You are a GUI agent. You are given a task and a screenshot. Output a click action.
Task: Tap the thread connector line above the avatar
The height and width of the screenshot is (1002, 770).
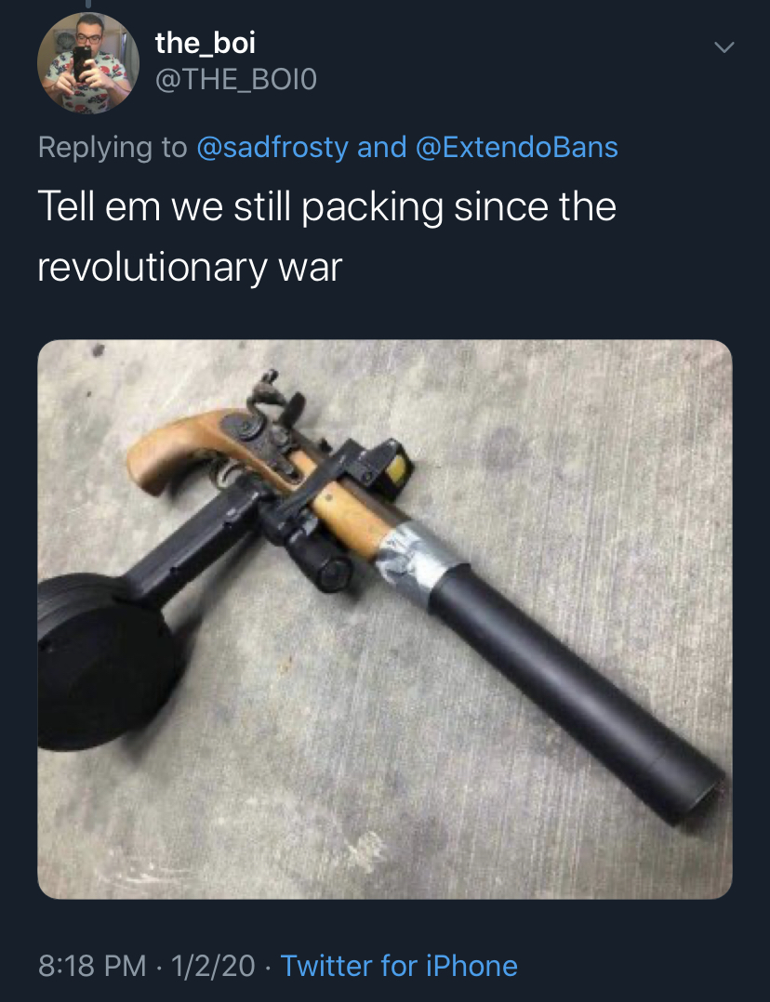(x=88, y=4)
